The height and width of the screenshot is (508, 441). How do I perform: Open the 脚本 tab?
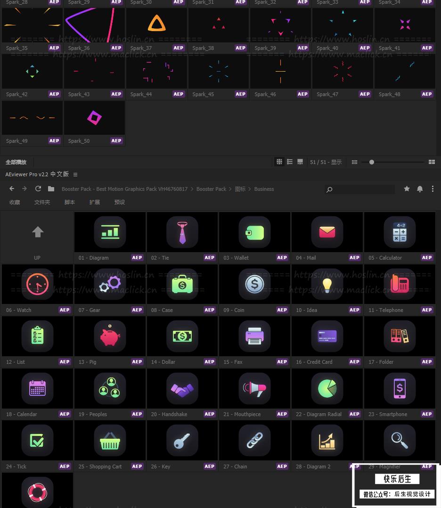point(70,202)
